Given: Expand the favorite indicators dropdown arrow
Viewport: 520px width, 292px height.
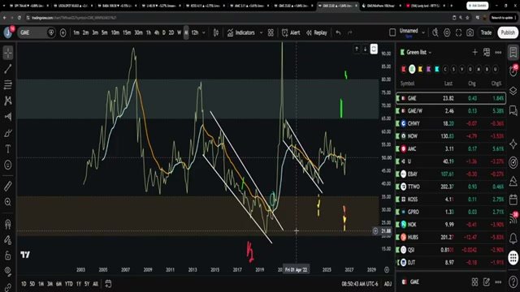Looking at the screenshot, I should pos(261,32).
